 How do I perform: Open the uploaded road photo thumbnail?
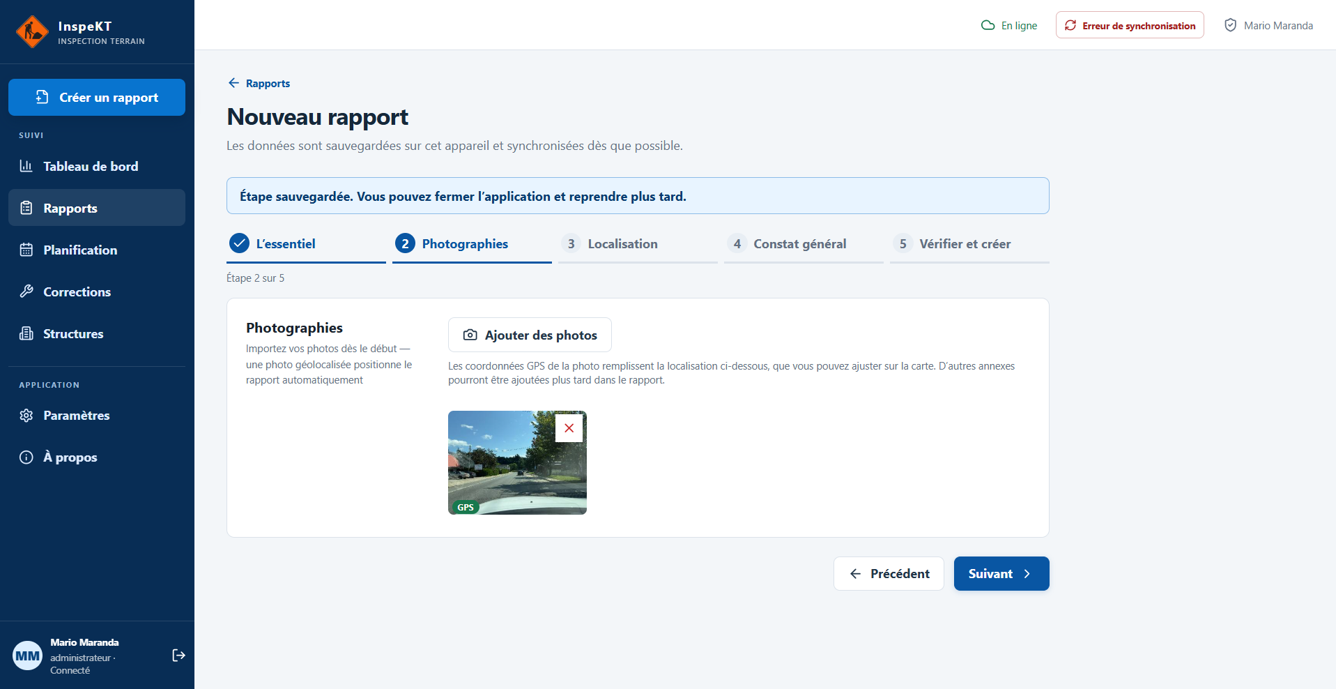(517, 463)
